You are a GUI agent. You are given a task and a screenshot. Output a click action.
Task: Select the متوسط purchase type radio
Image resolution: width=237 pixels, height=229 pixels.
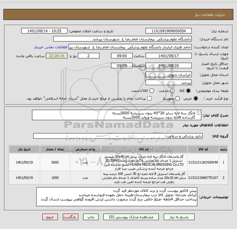pyautogui.click(x=178, y=98)
